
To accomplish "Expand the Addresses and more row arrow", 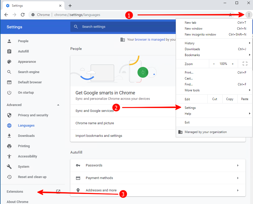I will (238, 190).
